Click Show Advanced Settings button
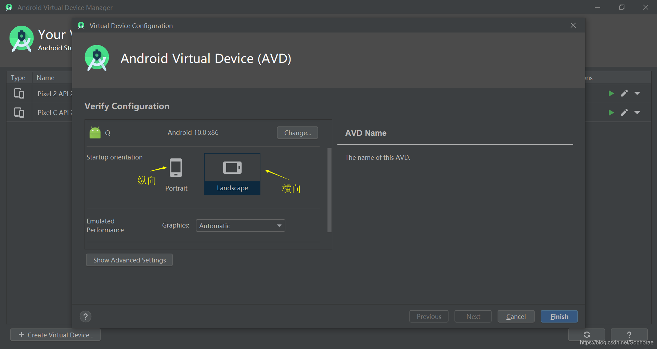 [129, 260]
